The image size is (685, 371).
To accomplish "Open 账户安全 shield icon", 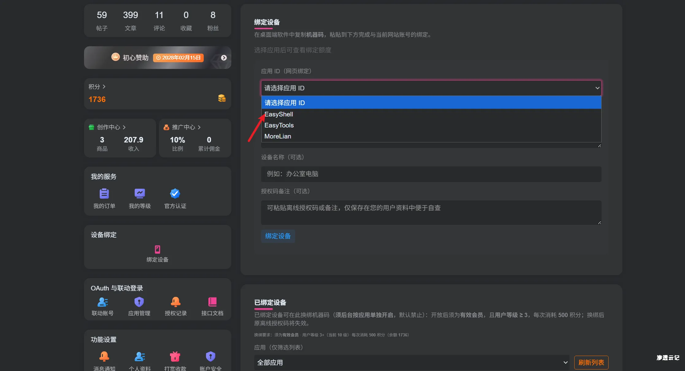I will pyautogui.click(x=210, y=357).
